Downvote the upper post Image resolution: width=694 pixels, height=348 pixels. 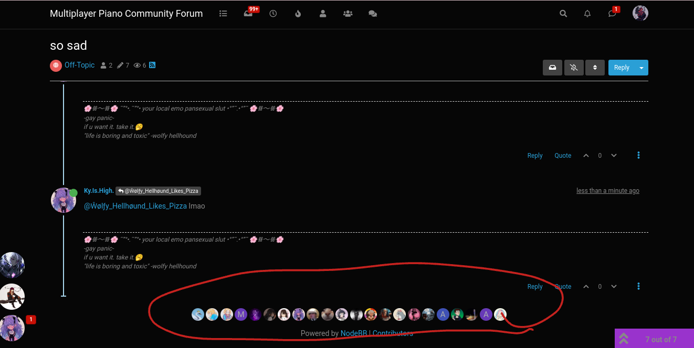[x=614, y=156]
